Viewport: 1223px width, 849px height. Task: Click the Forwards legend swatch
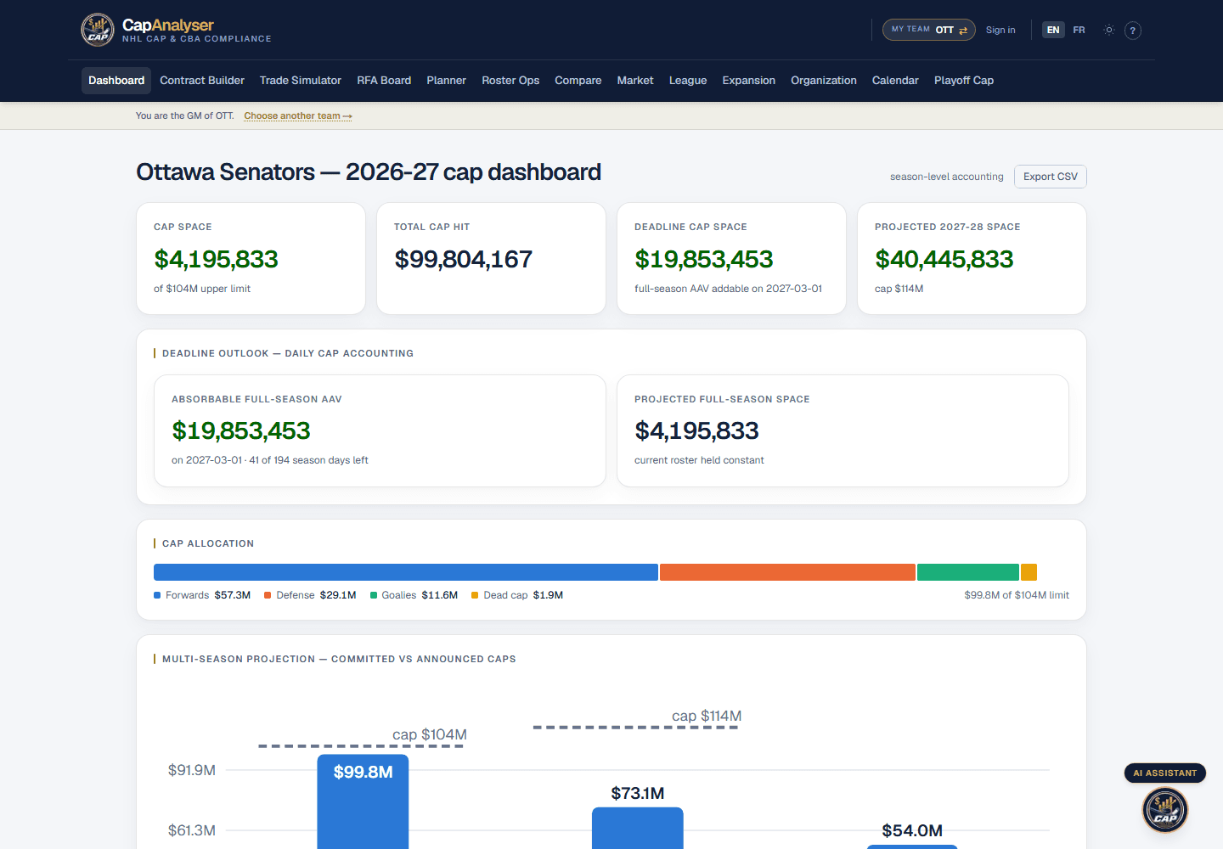pyautogui.click(x=157, y=595)
